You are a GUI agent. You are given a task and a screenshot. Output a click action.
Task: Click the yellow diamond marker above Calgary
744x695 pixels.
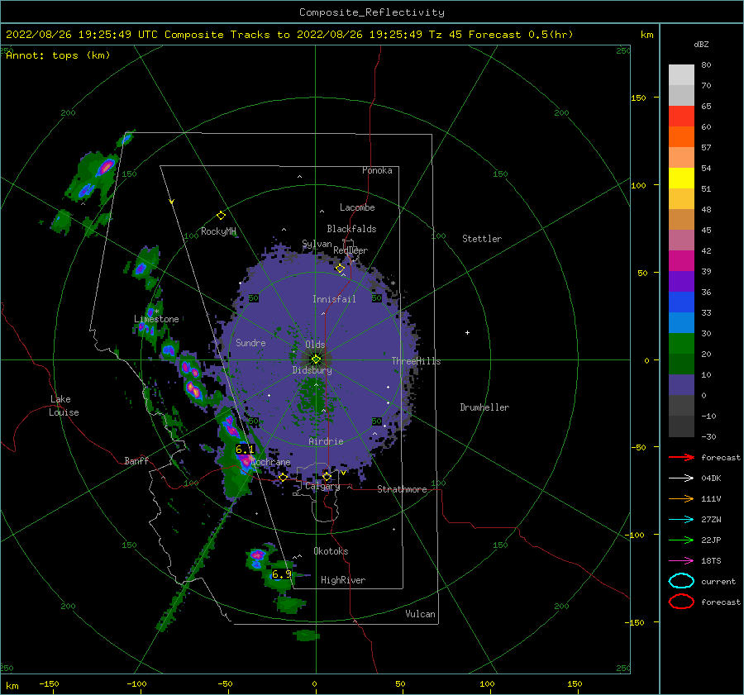[327, 477]
